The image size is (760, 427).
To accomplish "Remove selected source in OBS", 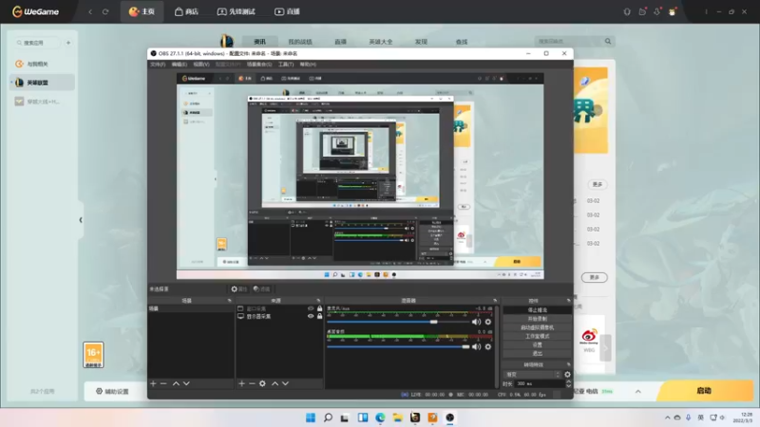I will click(252, 383).
